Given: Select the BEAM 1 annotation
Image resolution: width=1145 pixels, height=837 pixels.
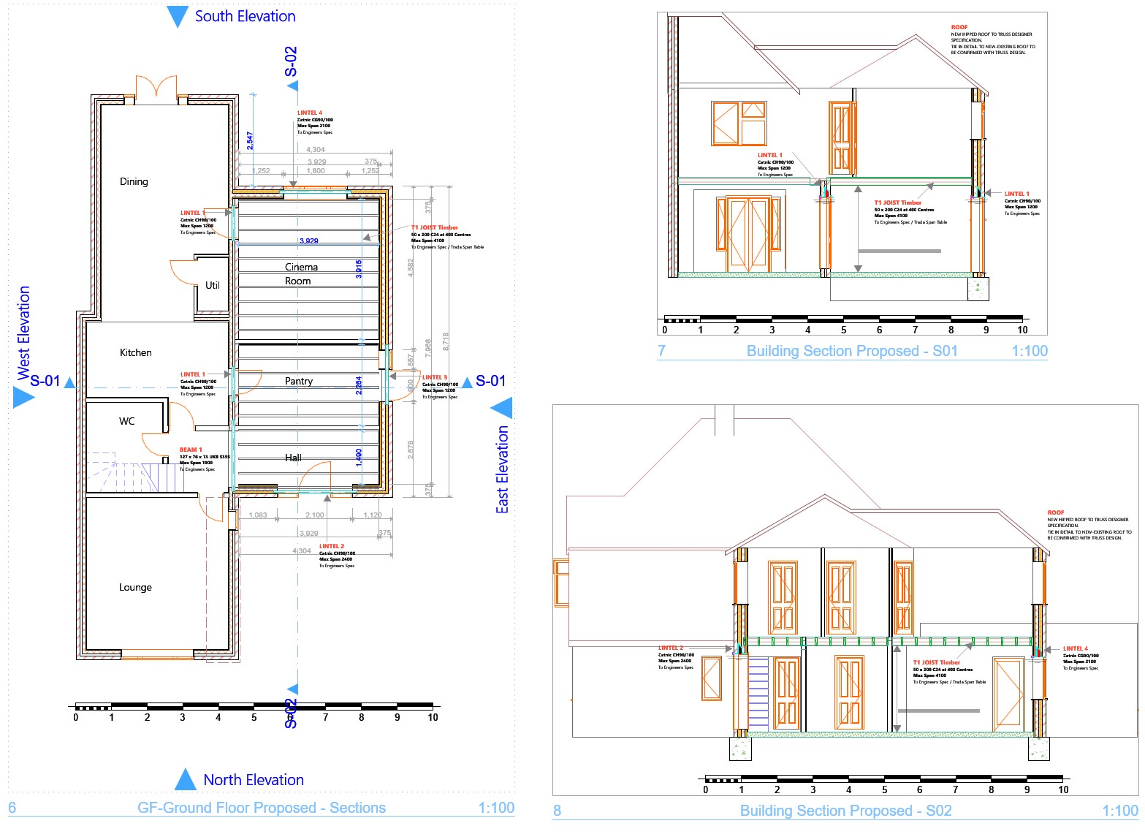Looking at the screenshot, I should tap(191, 450).
